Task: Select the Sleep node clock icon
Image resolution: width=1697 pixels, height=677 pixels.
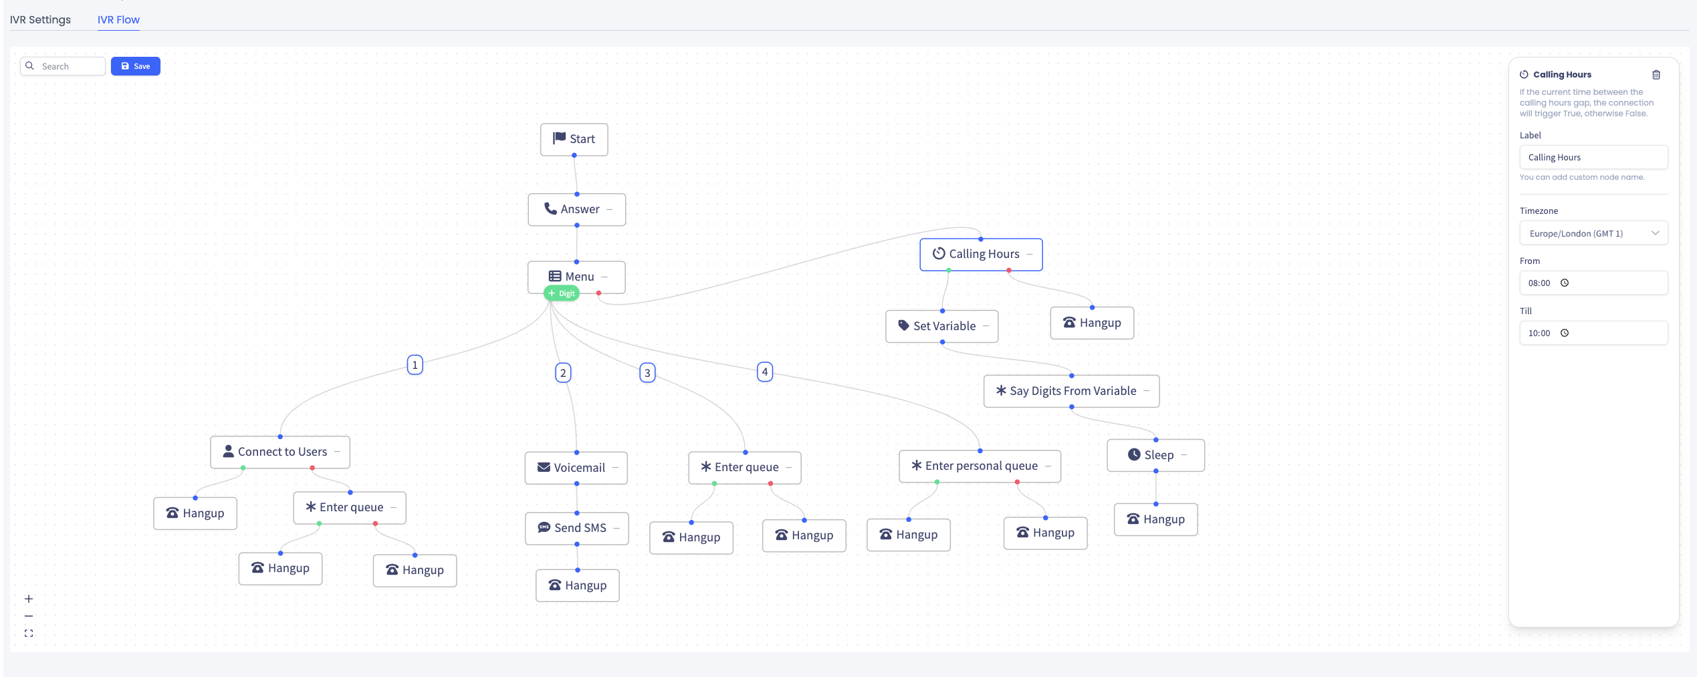Action: [1134, 454]
